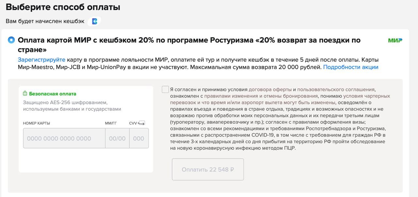Open условия чартерных перевозок link

coord(366,96)
